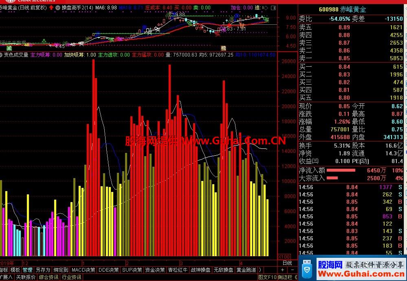Click the 日线 period selector
The image size is (407, 281).
[287, 263]
